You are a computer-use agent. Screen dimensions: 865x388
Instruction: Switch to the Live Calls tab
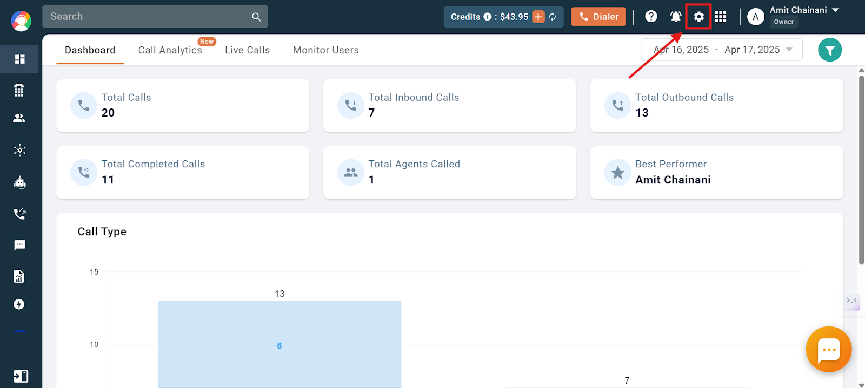247,50
